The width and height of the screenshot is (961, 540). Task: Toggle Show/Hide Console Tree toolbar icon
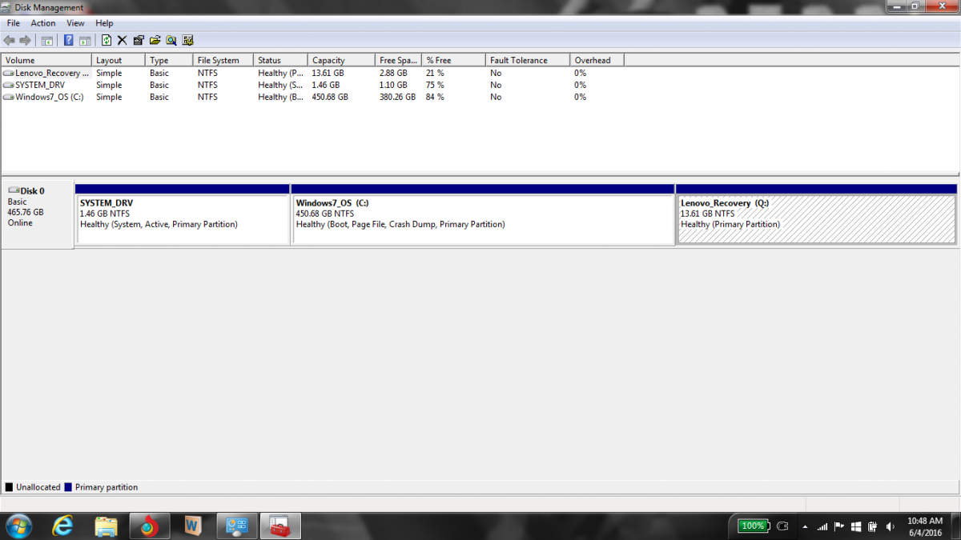point(47,40)
